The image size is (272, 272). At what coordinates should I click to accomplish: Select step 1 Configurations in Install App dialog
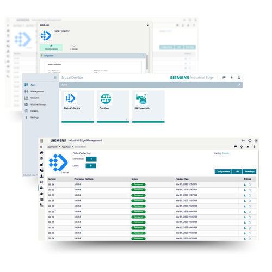coord(51,47)
